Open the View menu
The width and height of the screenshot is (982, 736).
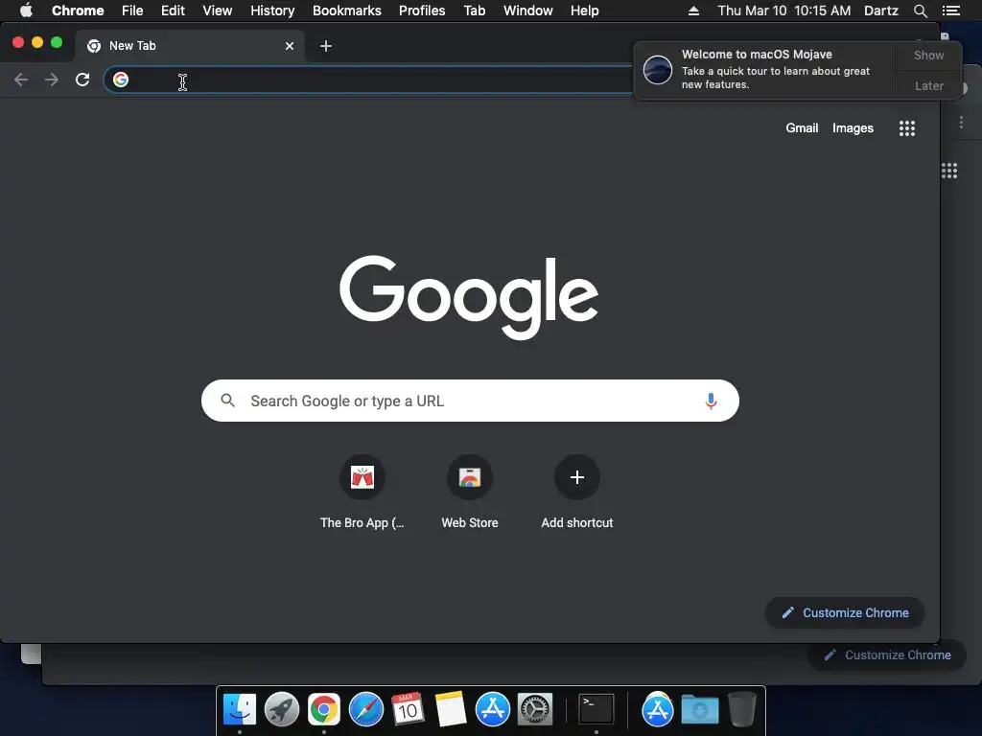coord(218,11)
